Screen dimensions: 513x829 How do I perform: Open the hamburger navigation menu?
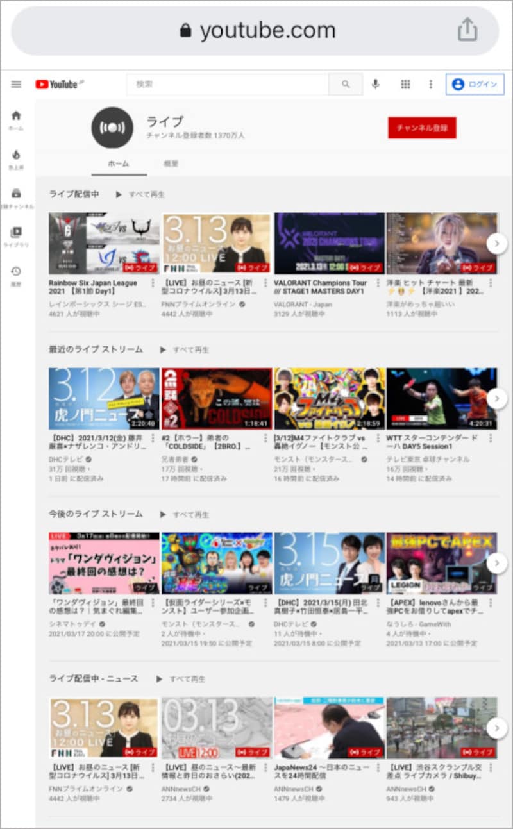click(x=16, y=83)
